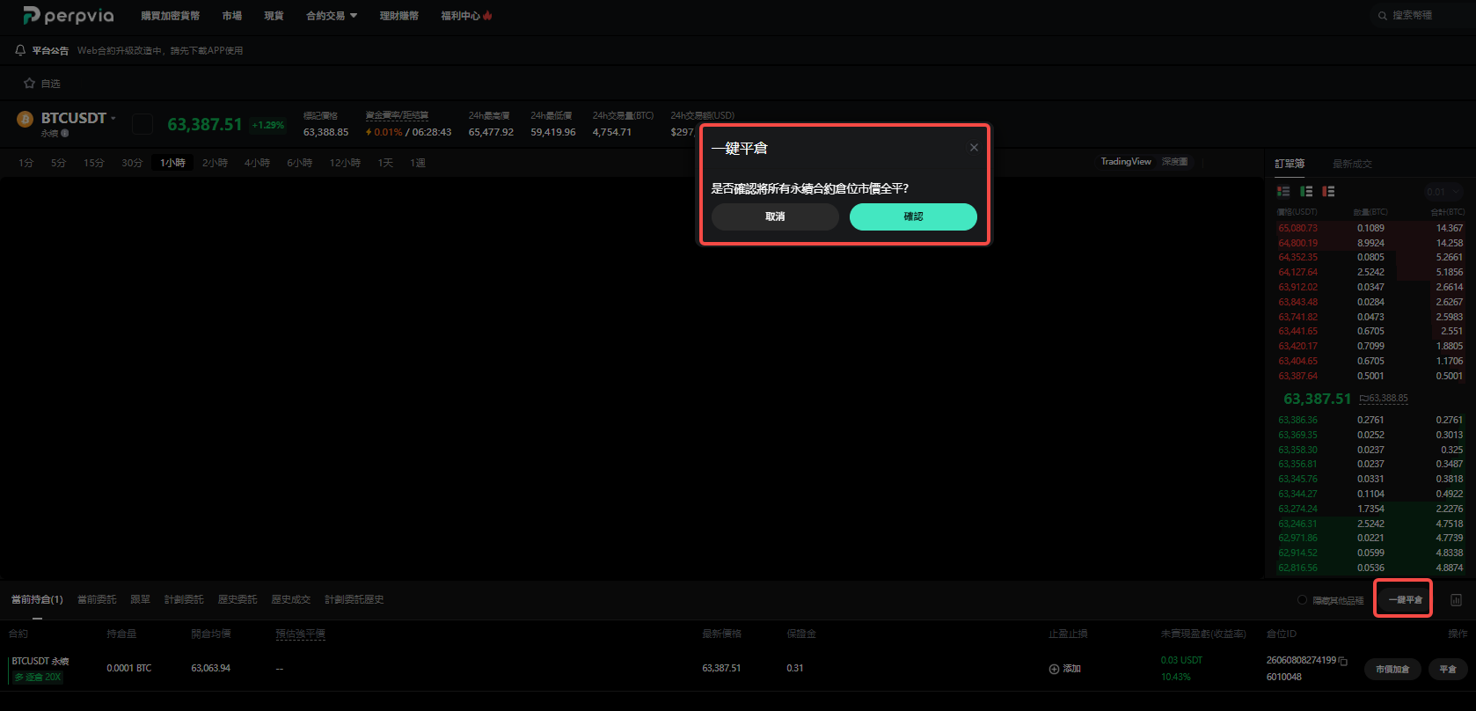The width and height of the screenshot is (1476, 711).
Task: Select 30分 chart interval
Action: (132, 163)
